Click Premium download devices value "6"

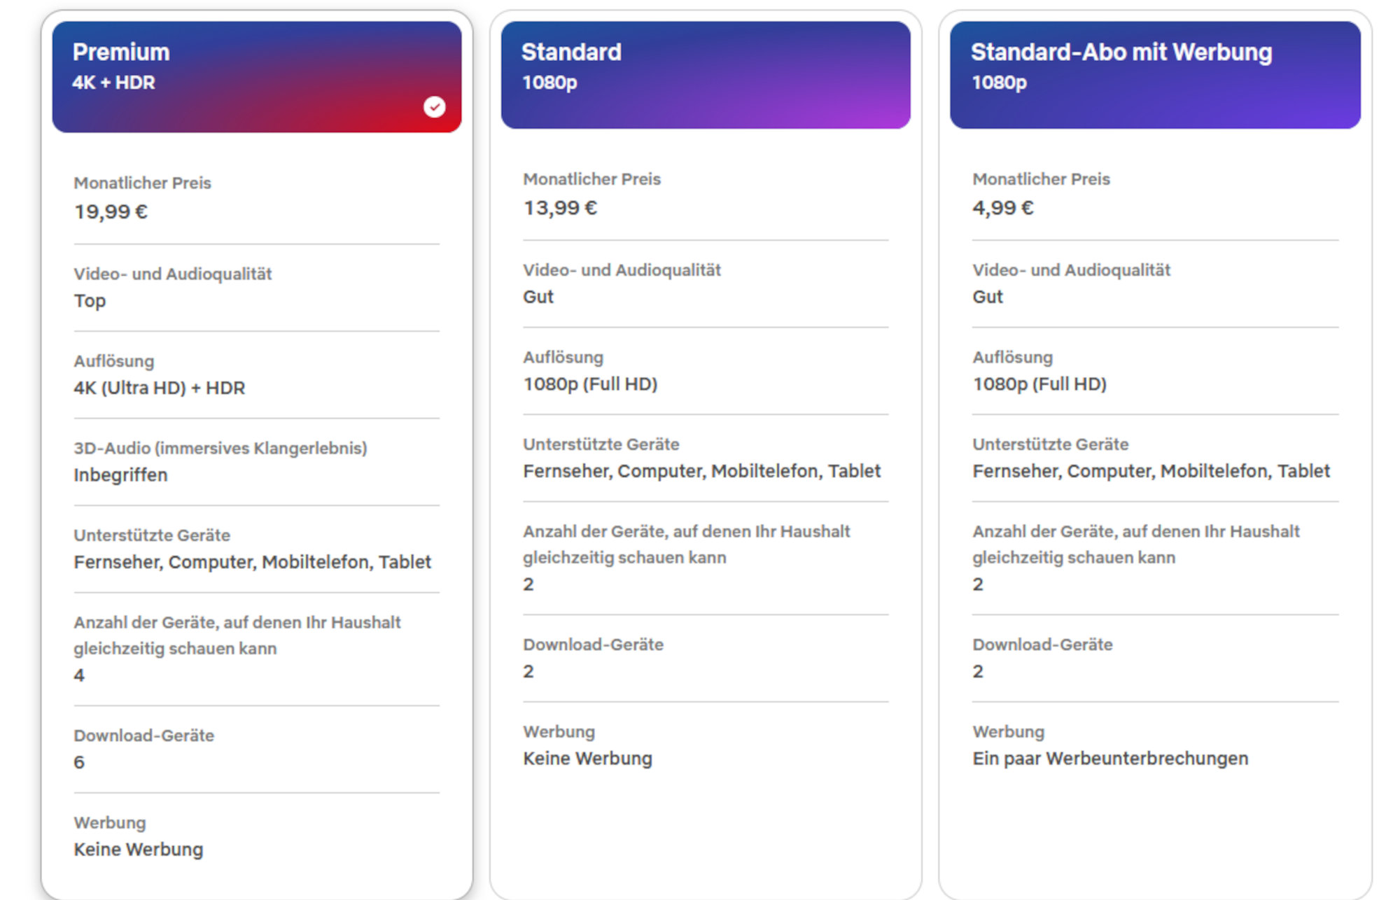[x=79, y=762]
